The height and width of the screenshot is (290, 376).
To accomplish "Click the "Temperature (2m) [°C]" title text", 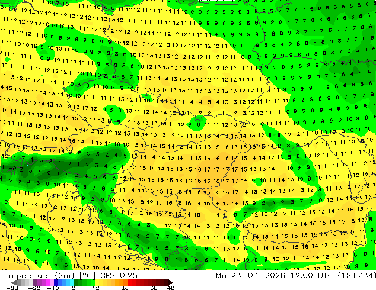I will pos(47,276).
